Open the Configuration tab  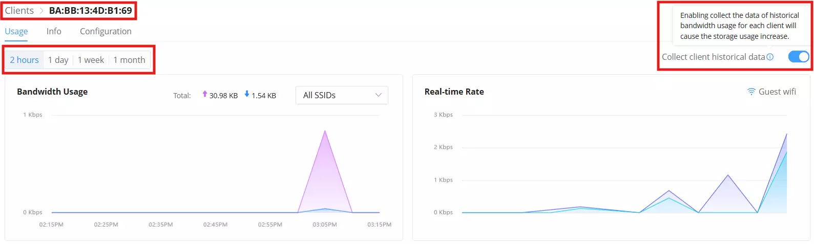click(106, 31)
